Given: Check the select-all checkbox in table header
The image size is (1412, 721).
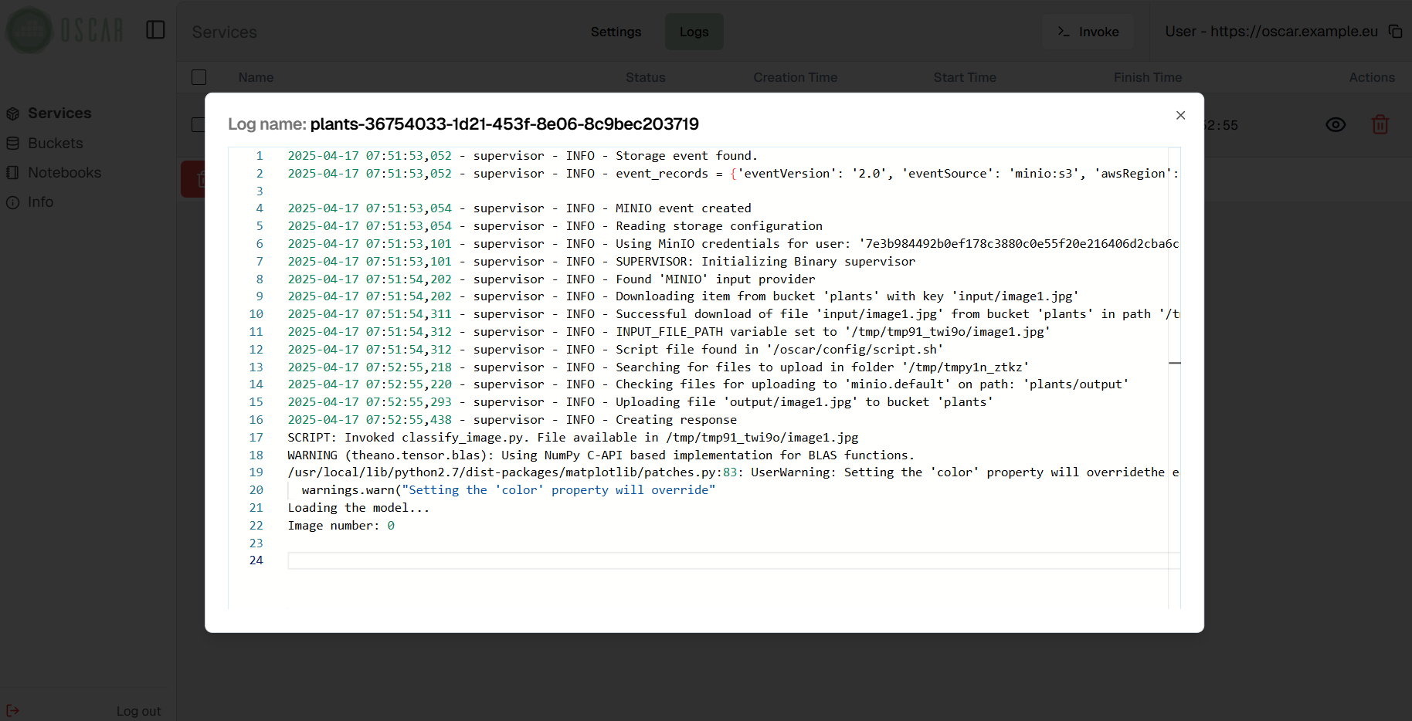Looking at the screenshot, I should [199, 77].
